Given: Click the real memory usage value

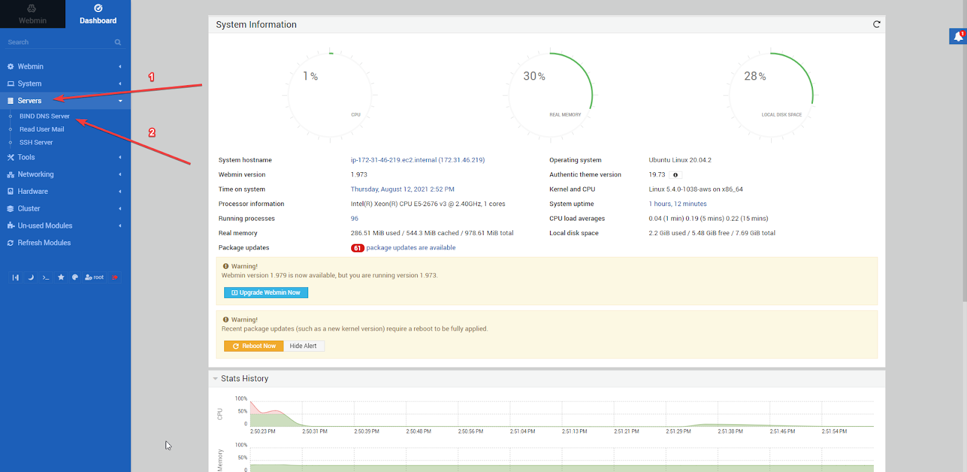Looking at the screenshot, I should pos(432,233).
